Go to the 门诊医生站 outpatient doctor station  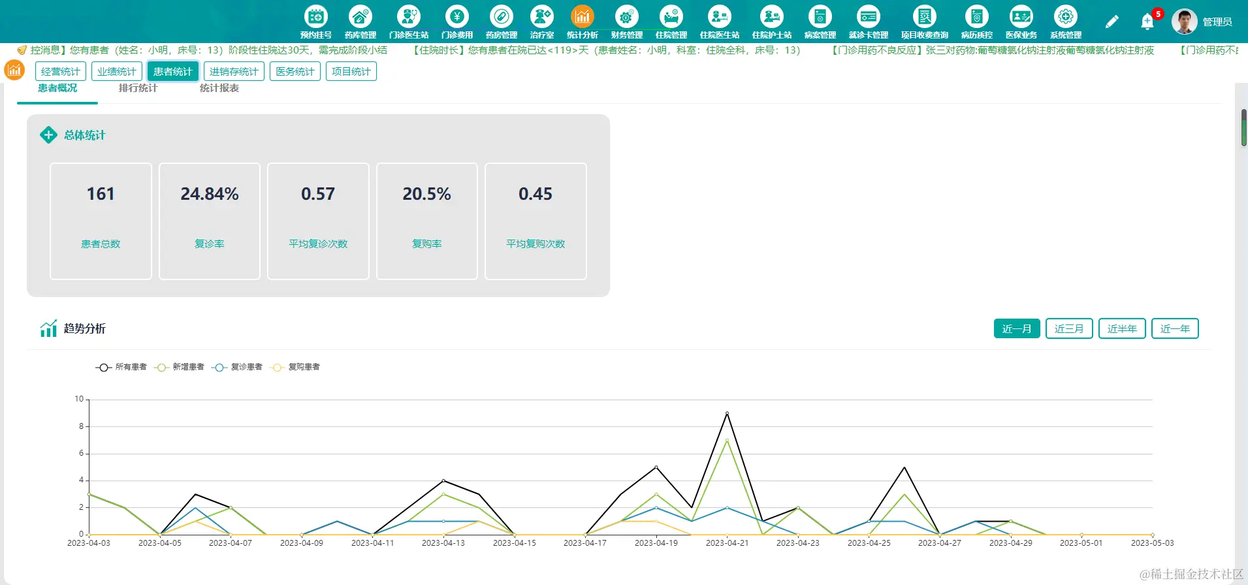coord(409,22)
